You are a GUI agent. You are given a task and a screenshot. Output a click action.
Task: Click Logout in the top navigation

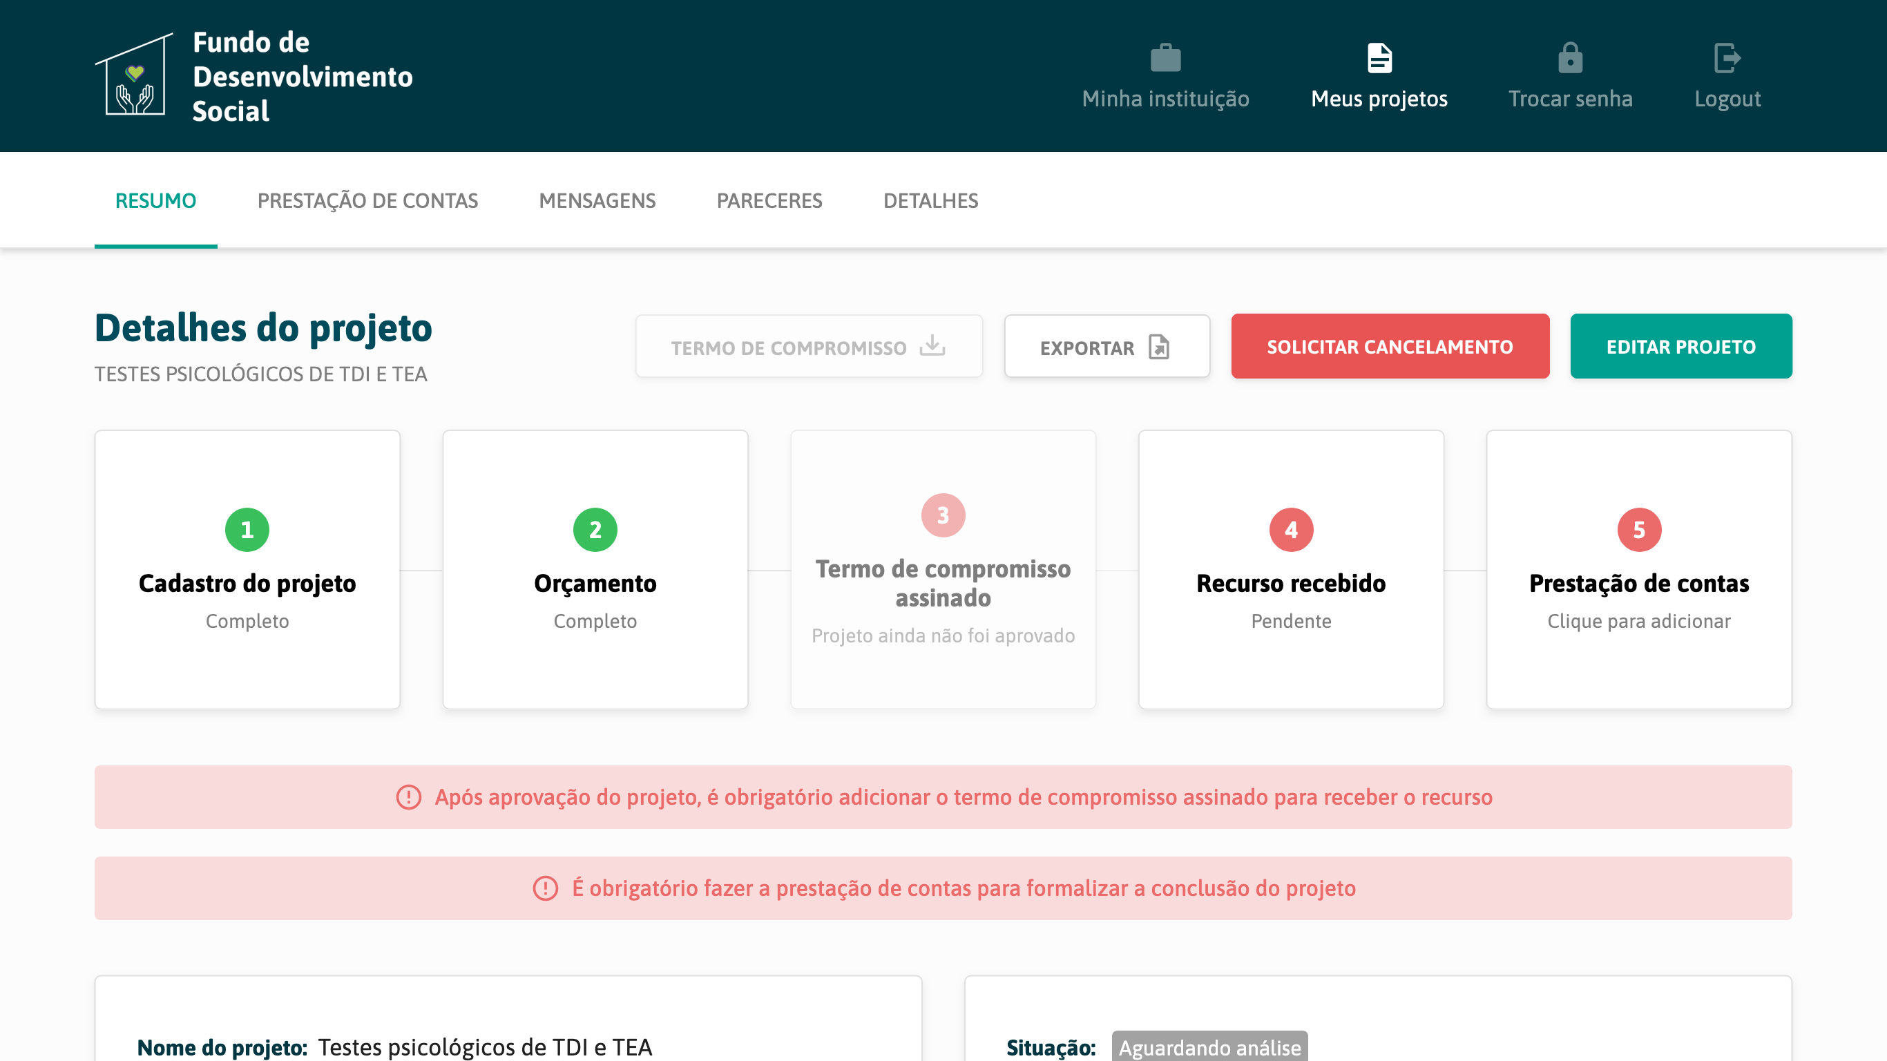coord(1727,76)
